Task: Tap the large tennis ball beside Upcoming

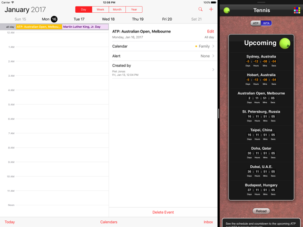Action: (x=285, y=43)
